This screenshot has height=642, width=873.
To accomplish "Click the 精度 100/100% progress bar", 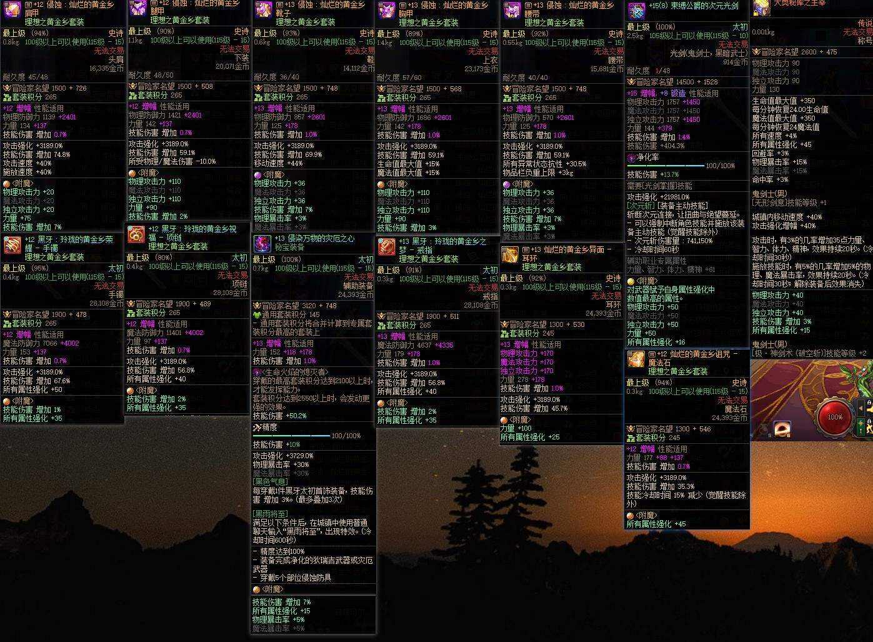I will click(x=291, y=436).
